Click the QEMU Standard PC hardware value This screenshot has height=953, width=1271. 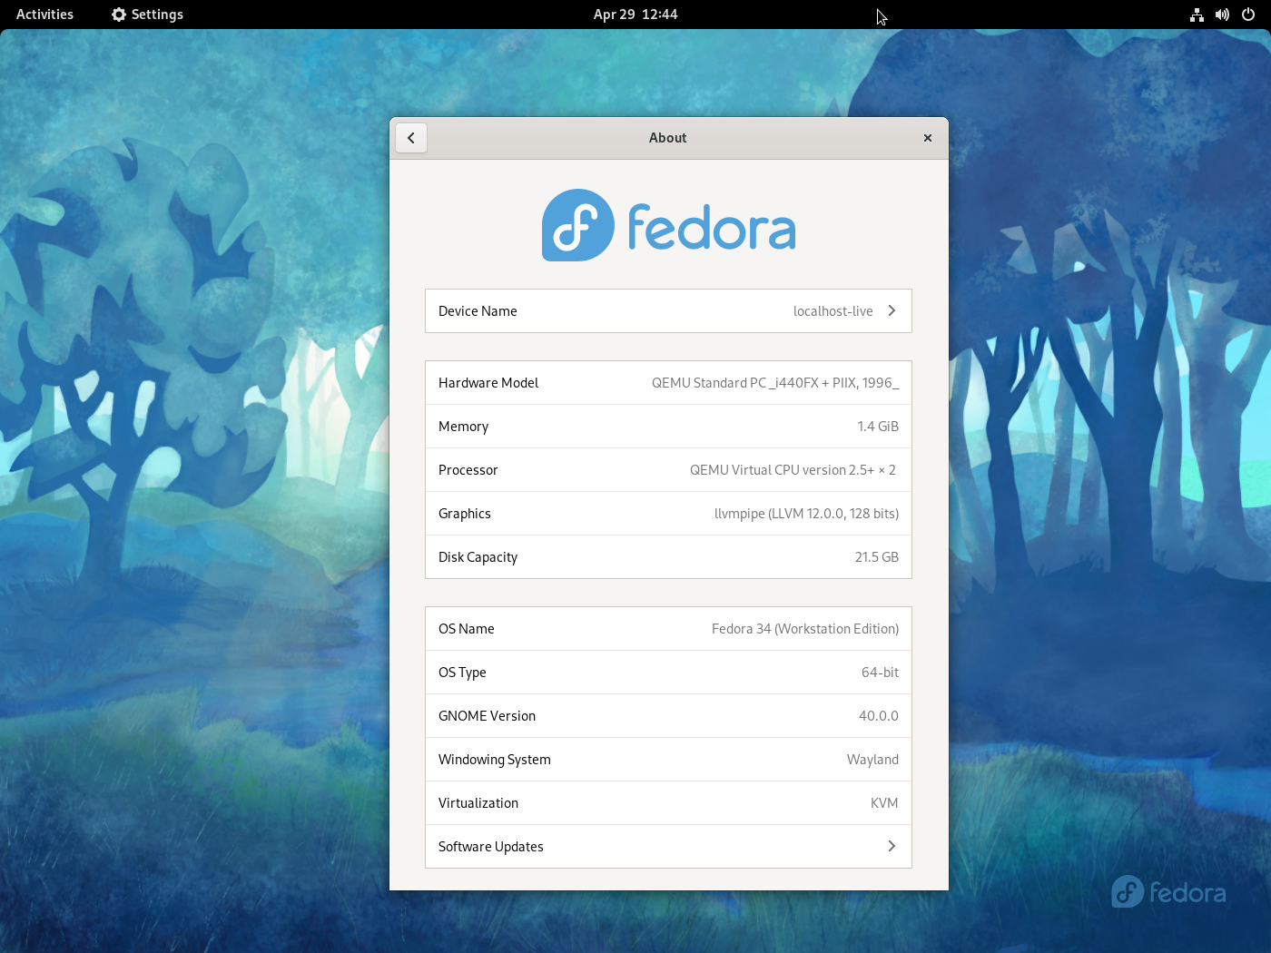tap(775, 383)
